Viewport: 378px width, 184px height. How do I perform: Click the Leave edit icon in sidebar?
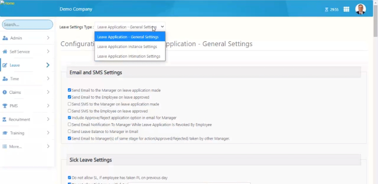coord(5,65)
